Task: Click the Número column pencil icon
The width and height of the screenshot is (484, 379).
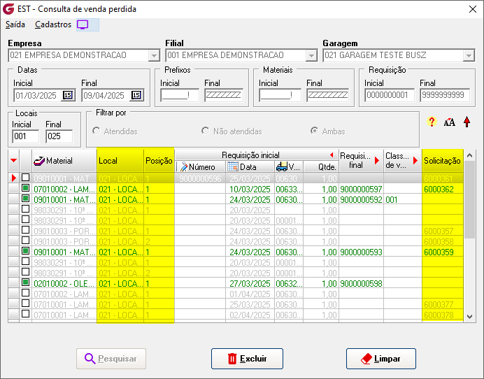Action: click(184, 167)
